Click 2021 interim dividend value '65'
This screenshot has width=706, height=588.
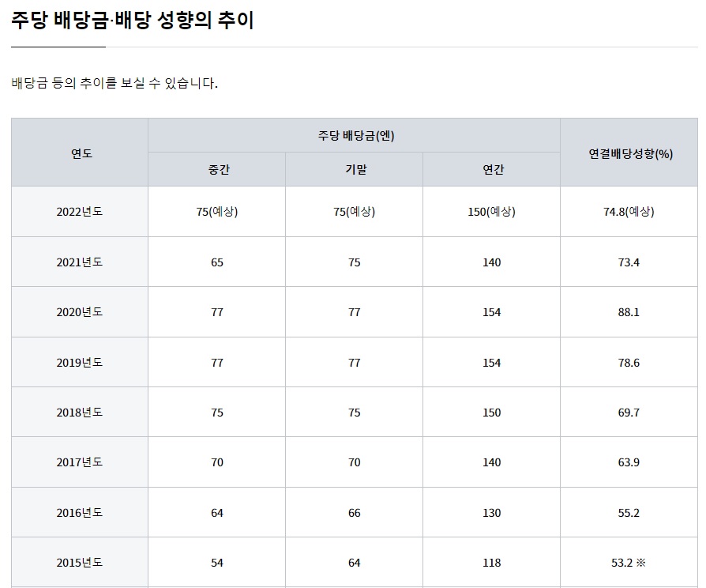click(217, 262)
